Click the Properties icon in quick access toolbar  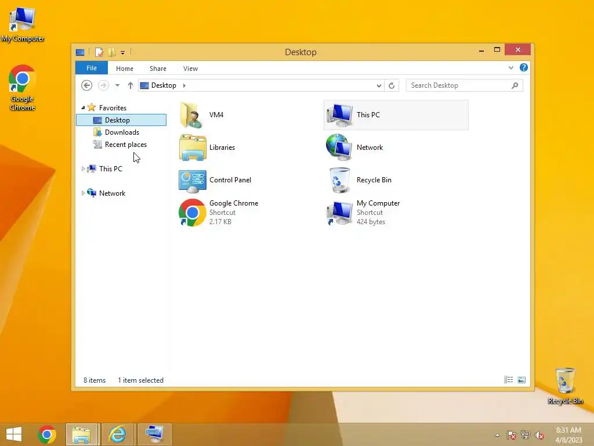[99, 52]
